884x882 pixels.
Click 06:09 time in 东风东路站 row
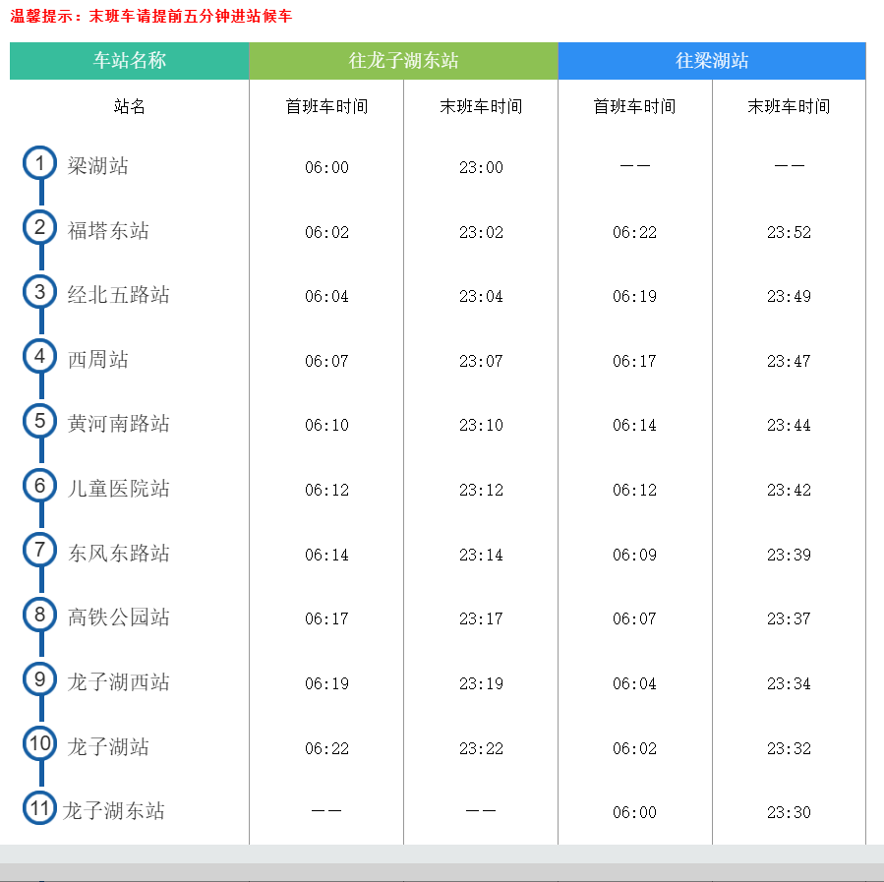[x=635, y=555]
